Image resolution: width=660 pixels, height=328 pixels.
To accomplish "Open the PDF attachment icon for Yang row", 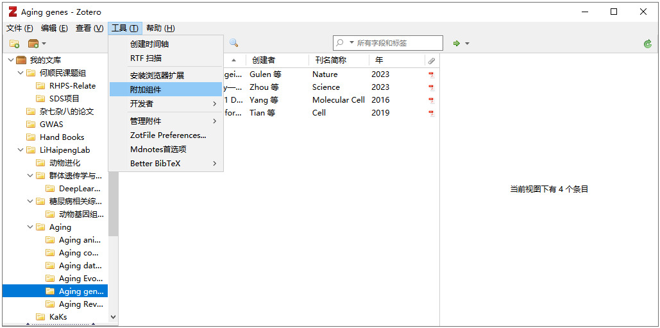I will click(x=431, y=101).
